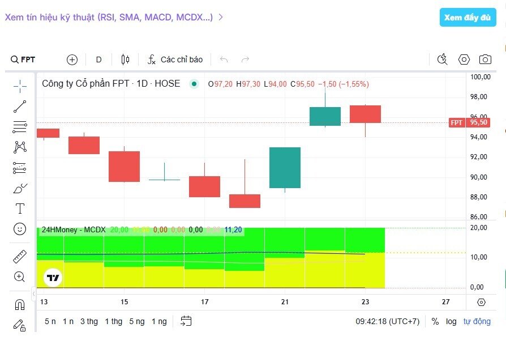This screenshot has height=353, width=506.
Task: Toggle the magnet snap mode
Action: [20, 305]
